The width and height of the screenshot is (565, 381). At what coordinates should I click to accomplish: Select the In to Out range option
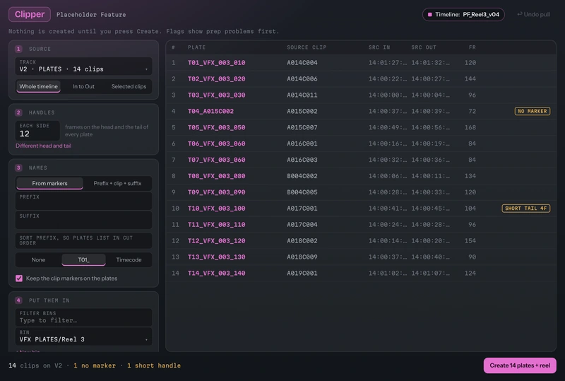83,86
